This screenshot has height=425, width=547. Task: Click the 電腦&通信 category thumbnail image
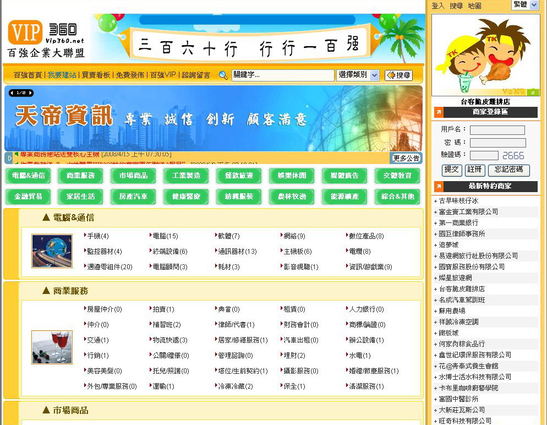[52, 251]
